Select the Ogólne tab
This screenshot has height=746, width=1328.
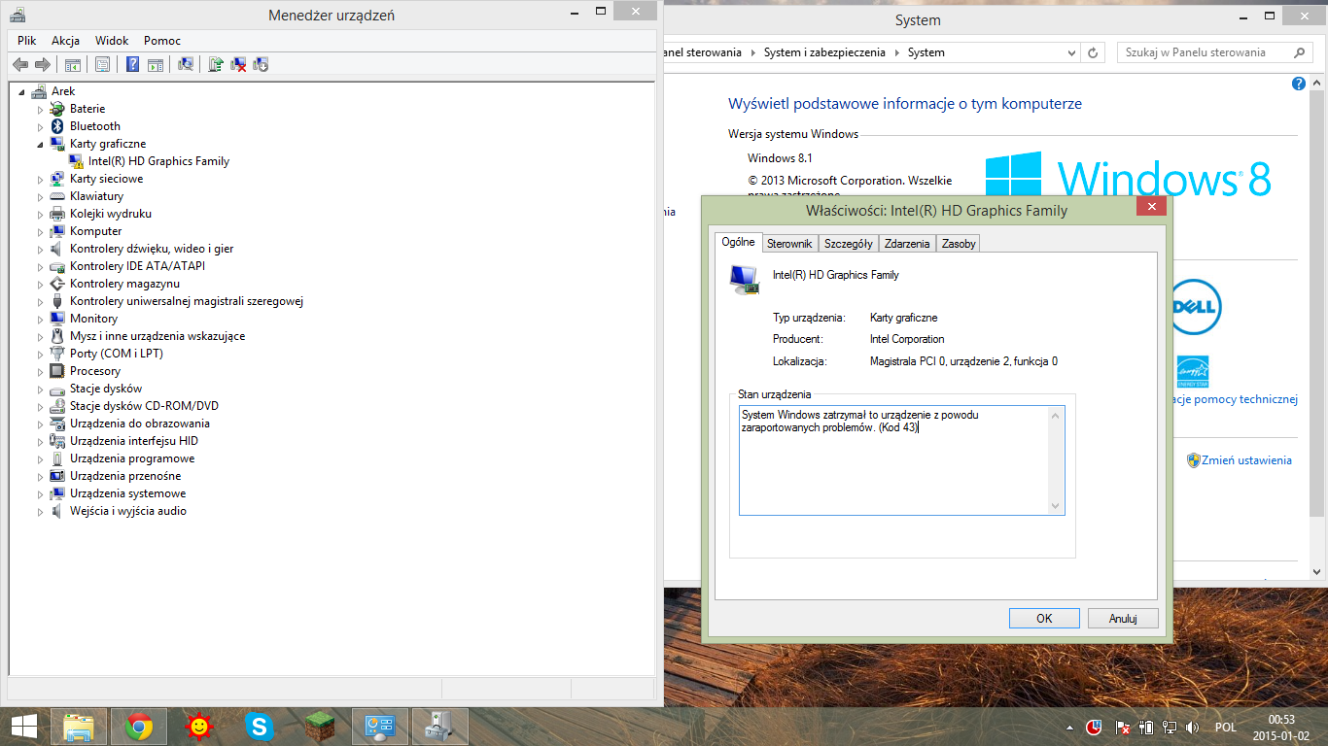[738, 242]
